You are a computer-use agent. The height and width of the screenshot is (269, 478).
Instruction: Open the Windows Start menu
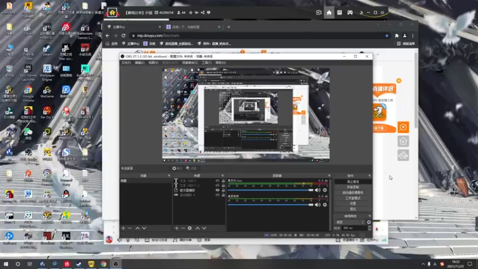[x=6, y=264]
